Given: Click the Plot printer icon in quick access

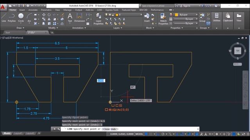Looking at the screenshot, I should [x=28, y=6].
